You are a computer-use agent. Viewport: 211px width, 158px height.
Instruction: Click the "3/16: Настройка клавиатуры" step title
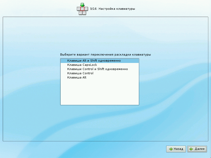coord(112,9)
